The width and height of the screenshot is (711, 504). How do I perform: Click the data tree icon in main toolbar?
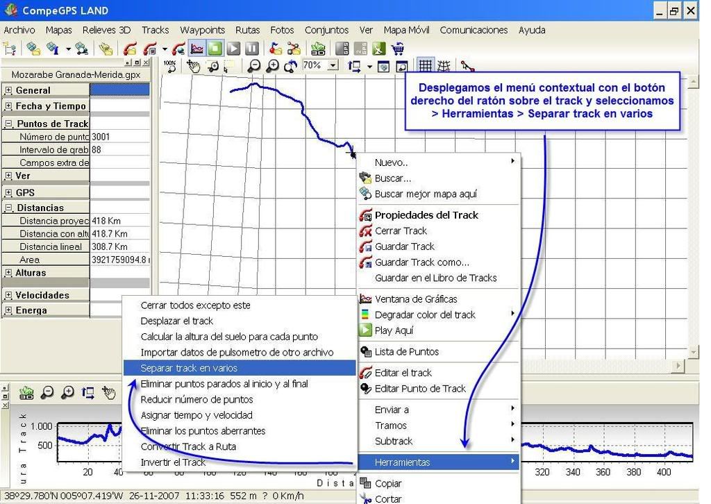10,49
